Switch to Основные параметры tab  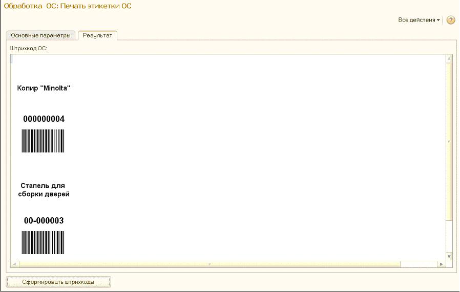[40, 35]
